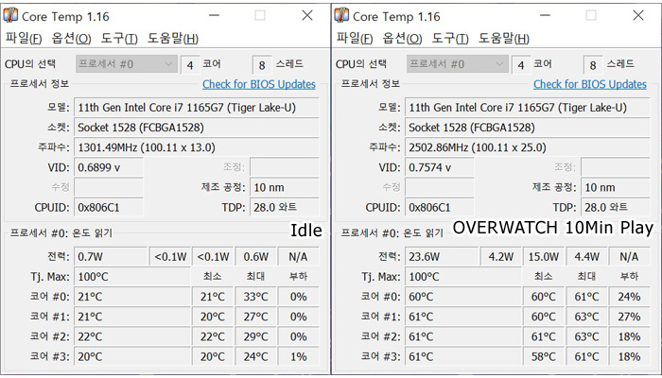Viewport: 662px width, 378px height.
Task: Open 도구(T) menu in left window
Action: 118,39
